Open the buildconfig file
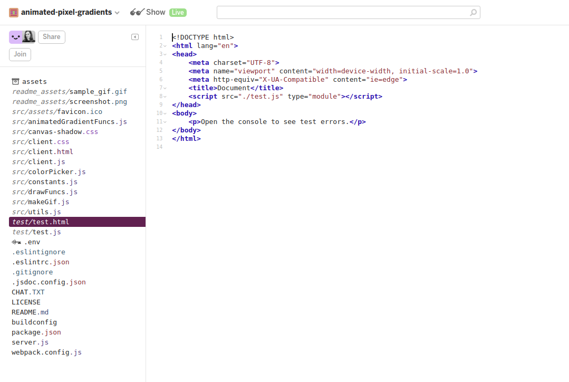Viewport: 569px width, 382px height. (34, 322)
